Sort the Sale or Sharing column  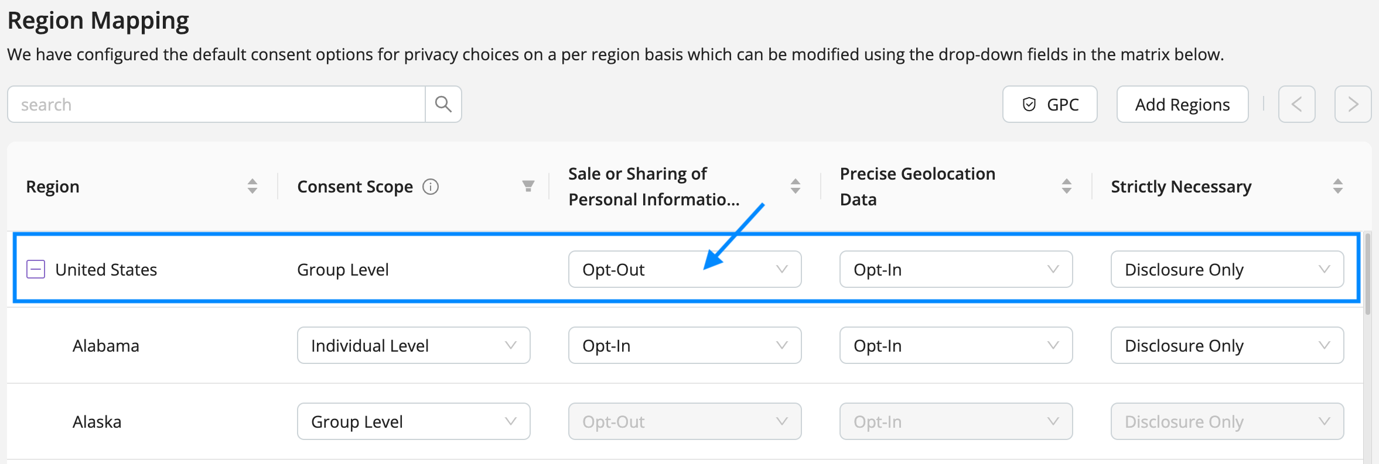click(796, 187)
